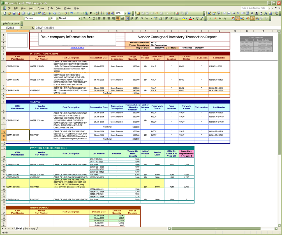Viewport: 282px width, 235px height.
Task: Click the horizontal scrollbar thumb
Action: tap(216, 229)
